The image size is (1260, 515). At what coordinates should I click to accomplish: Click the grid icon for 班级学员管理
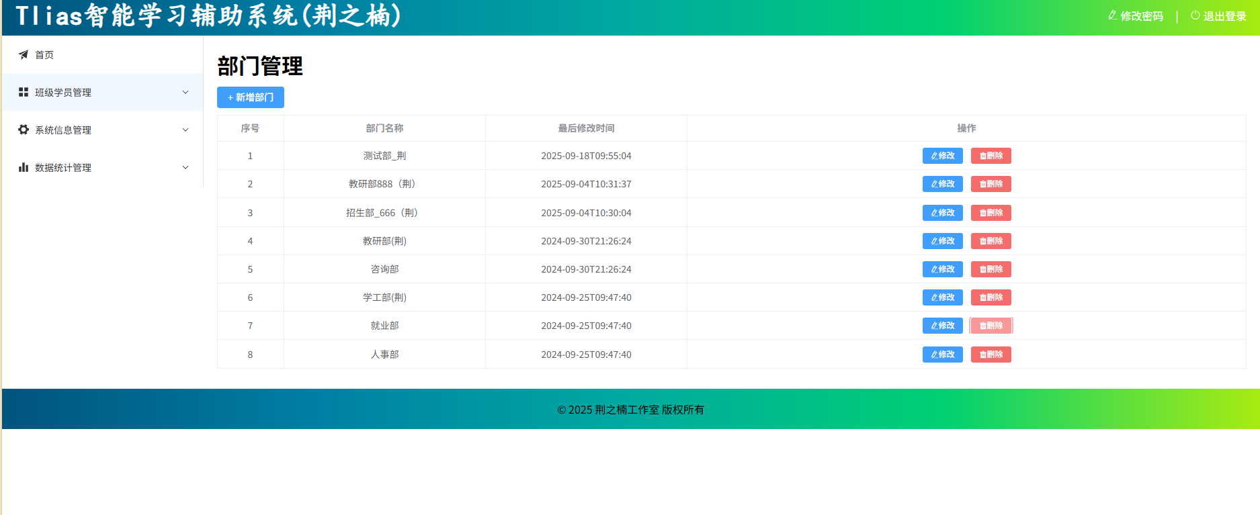(x=24, y=92)
